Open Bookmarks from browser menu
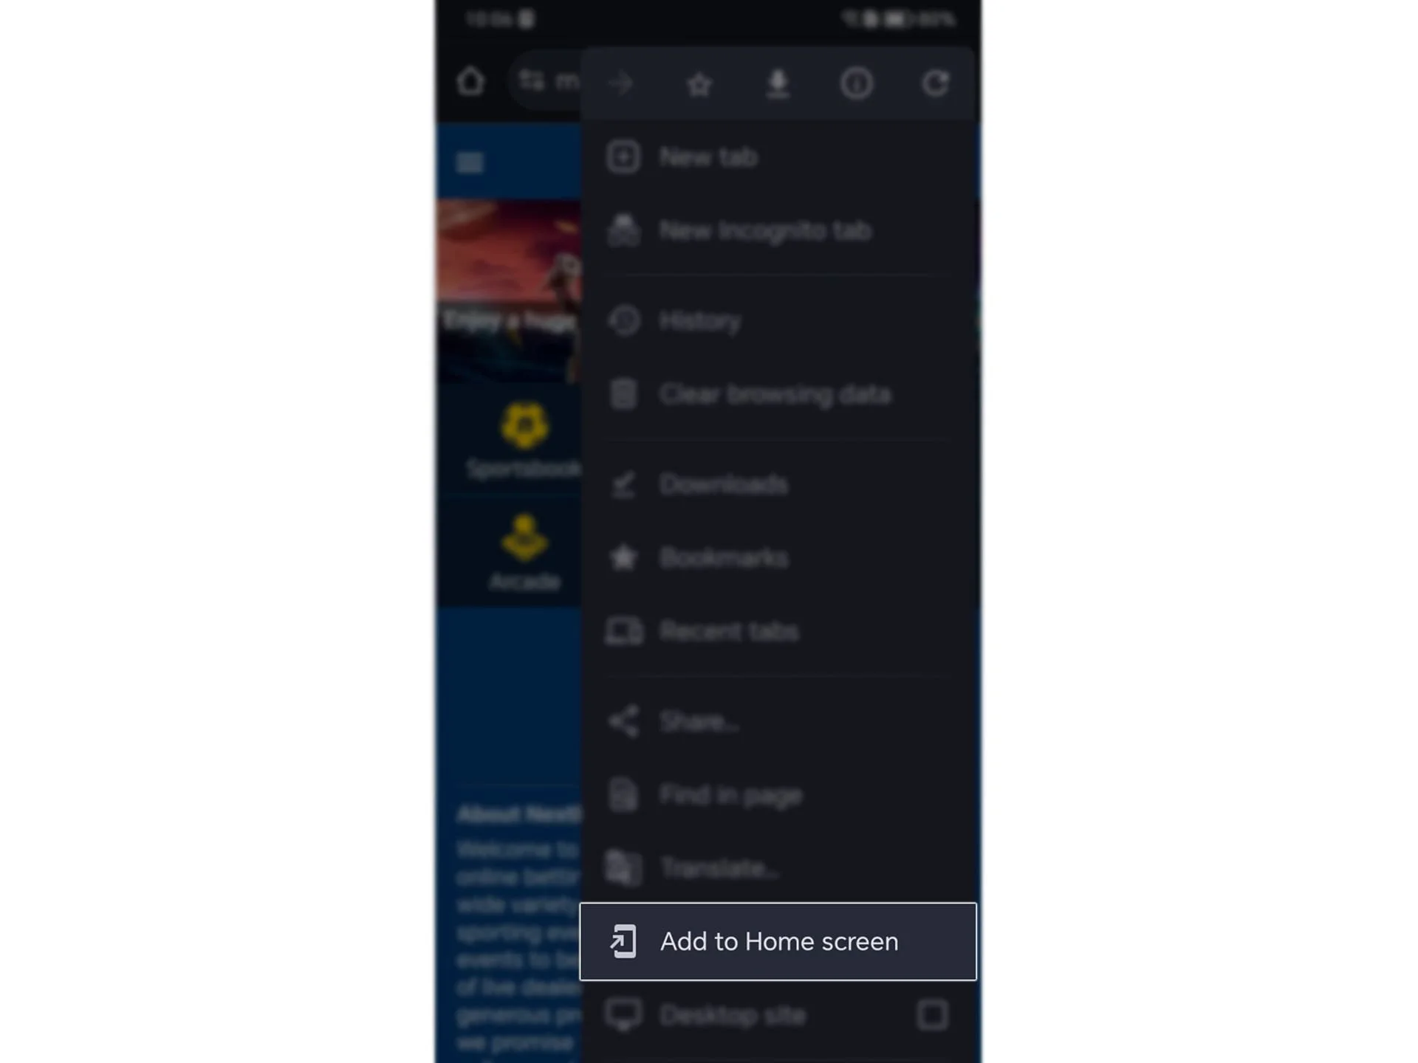The image size is (1418, 1063). 724,557
